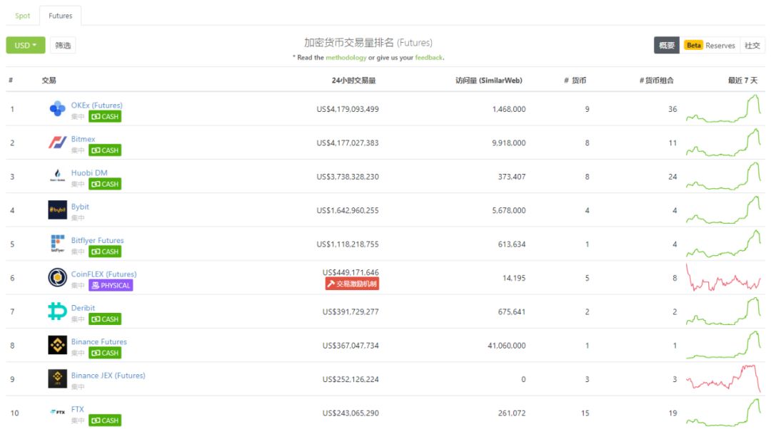
Task: Click the OKEx exchange logo icon
Action: 57,109
